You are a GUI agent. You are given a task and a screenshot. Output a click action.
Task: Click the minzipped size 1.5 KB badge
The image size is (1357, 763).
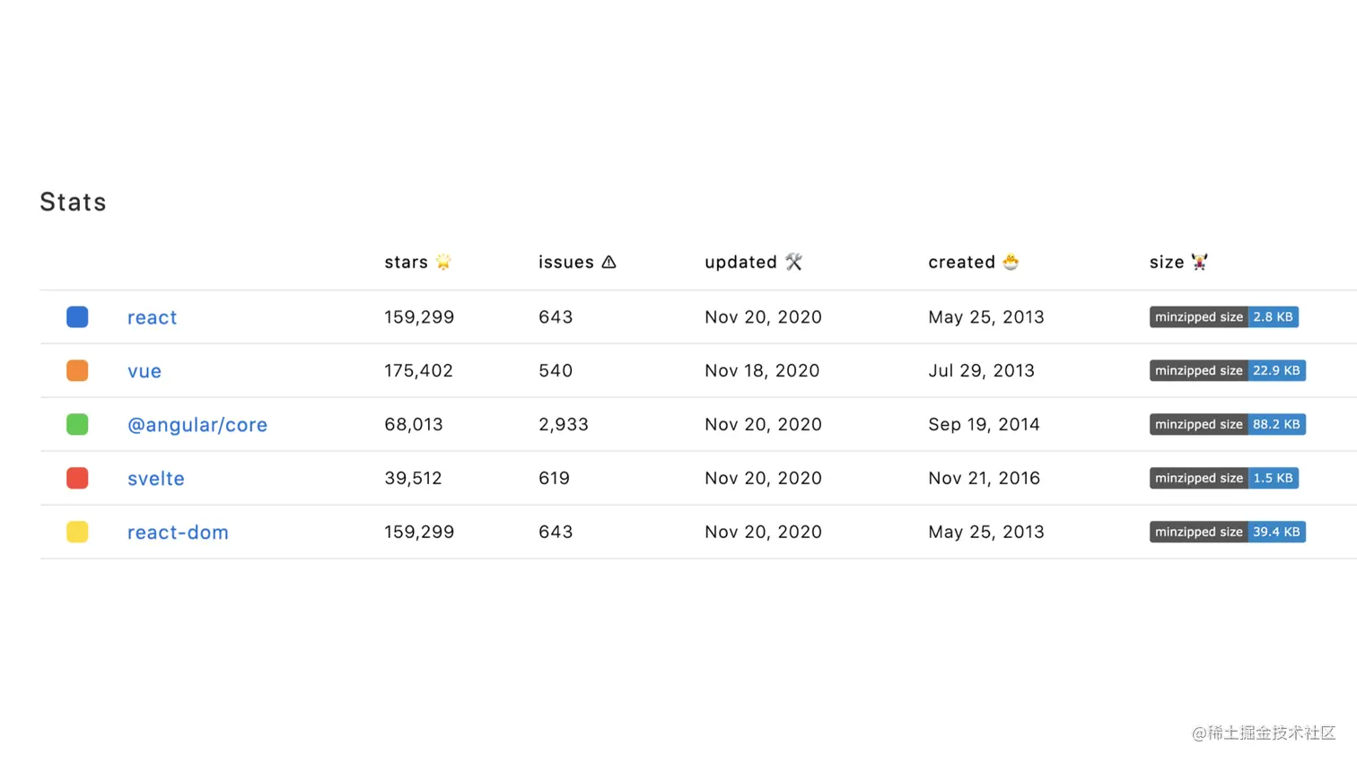[1223, 478]
